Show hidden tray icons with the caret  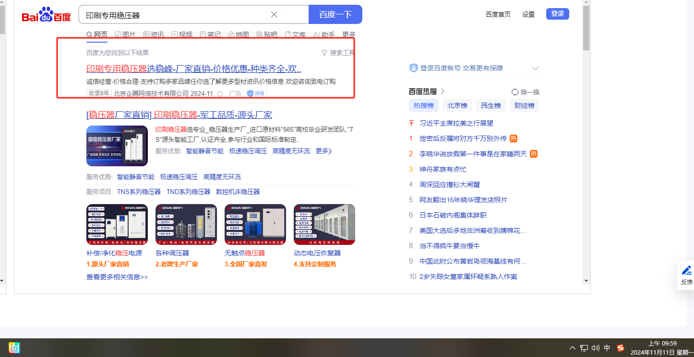click(x=572, y=348)
